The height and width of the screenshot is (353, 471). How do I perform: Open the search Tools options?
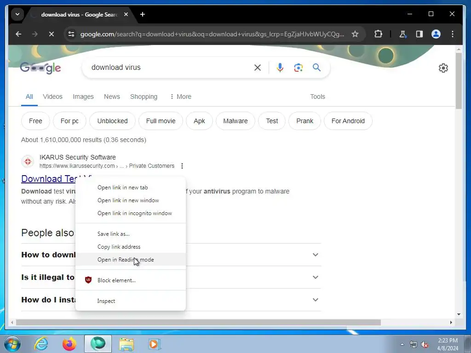317,97
